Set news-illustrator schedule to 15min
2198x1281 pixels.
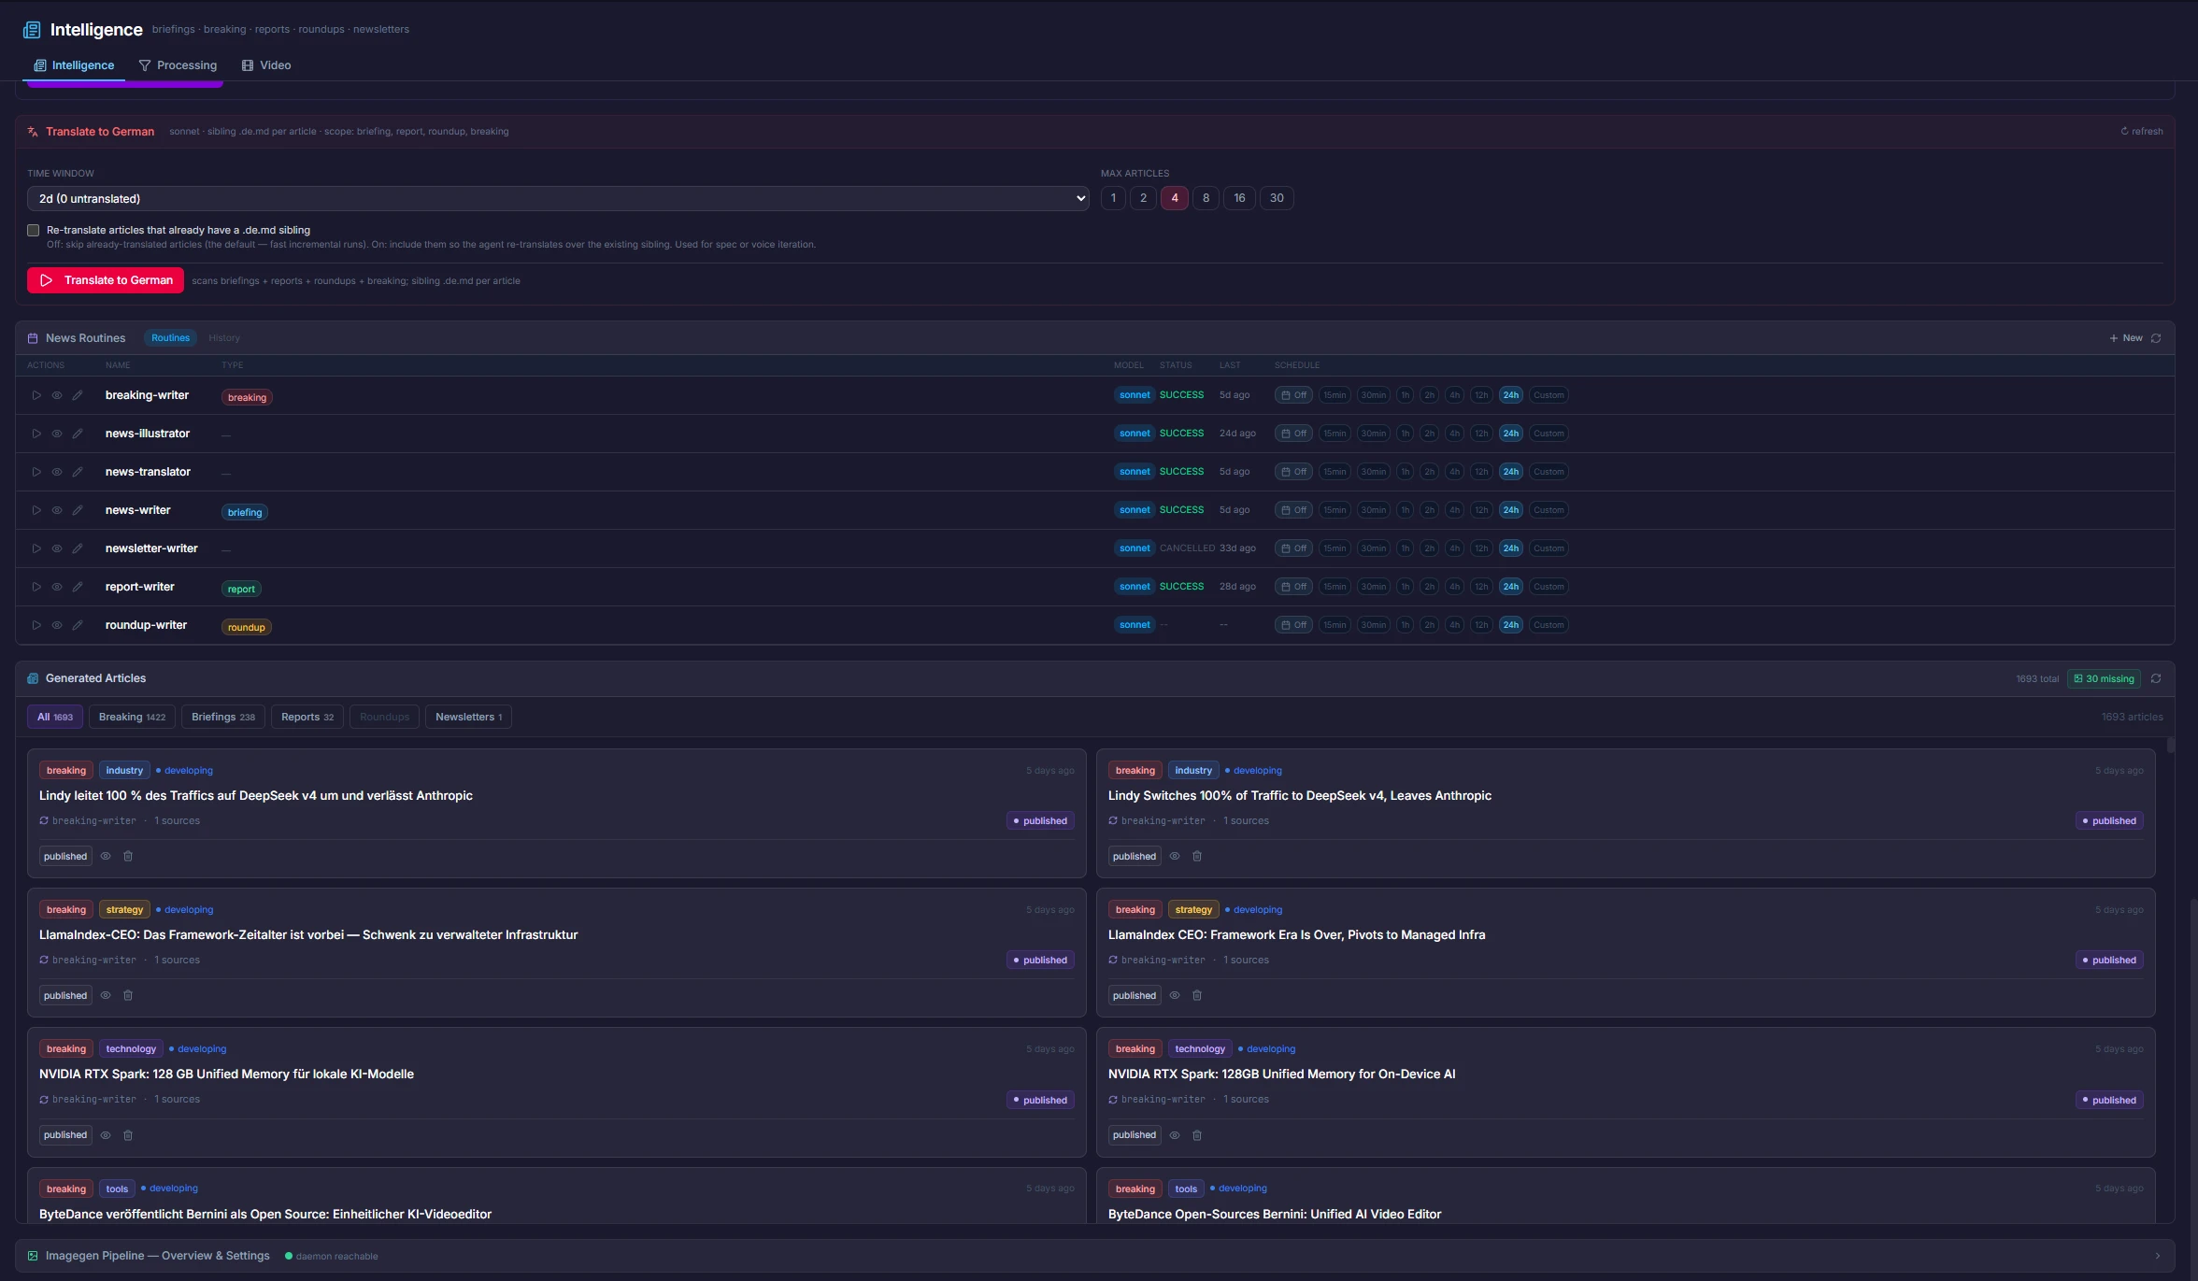coord(1334,434)
